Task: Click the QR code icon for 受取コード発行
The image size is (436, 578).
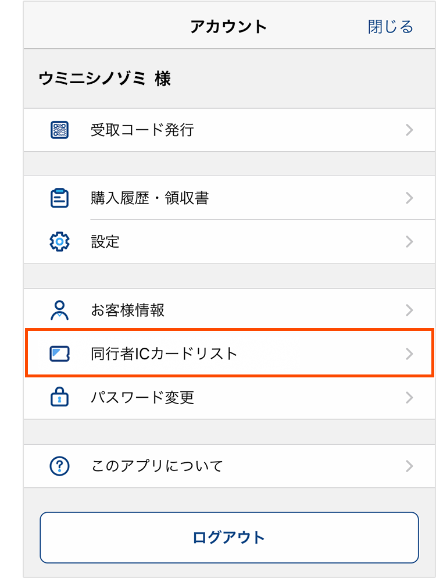Action: [60, 130]
